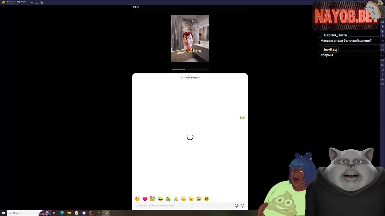Viewport: 385px width, 216px height.
Task: Launch Microsoft Edge from taskbar
Action: pos(62,213)
